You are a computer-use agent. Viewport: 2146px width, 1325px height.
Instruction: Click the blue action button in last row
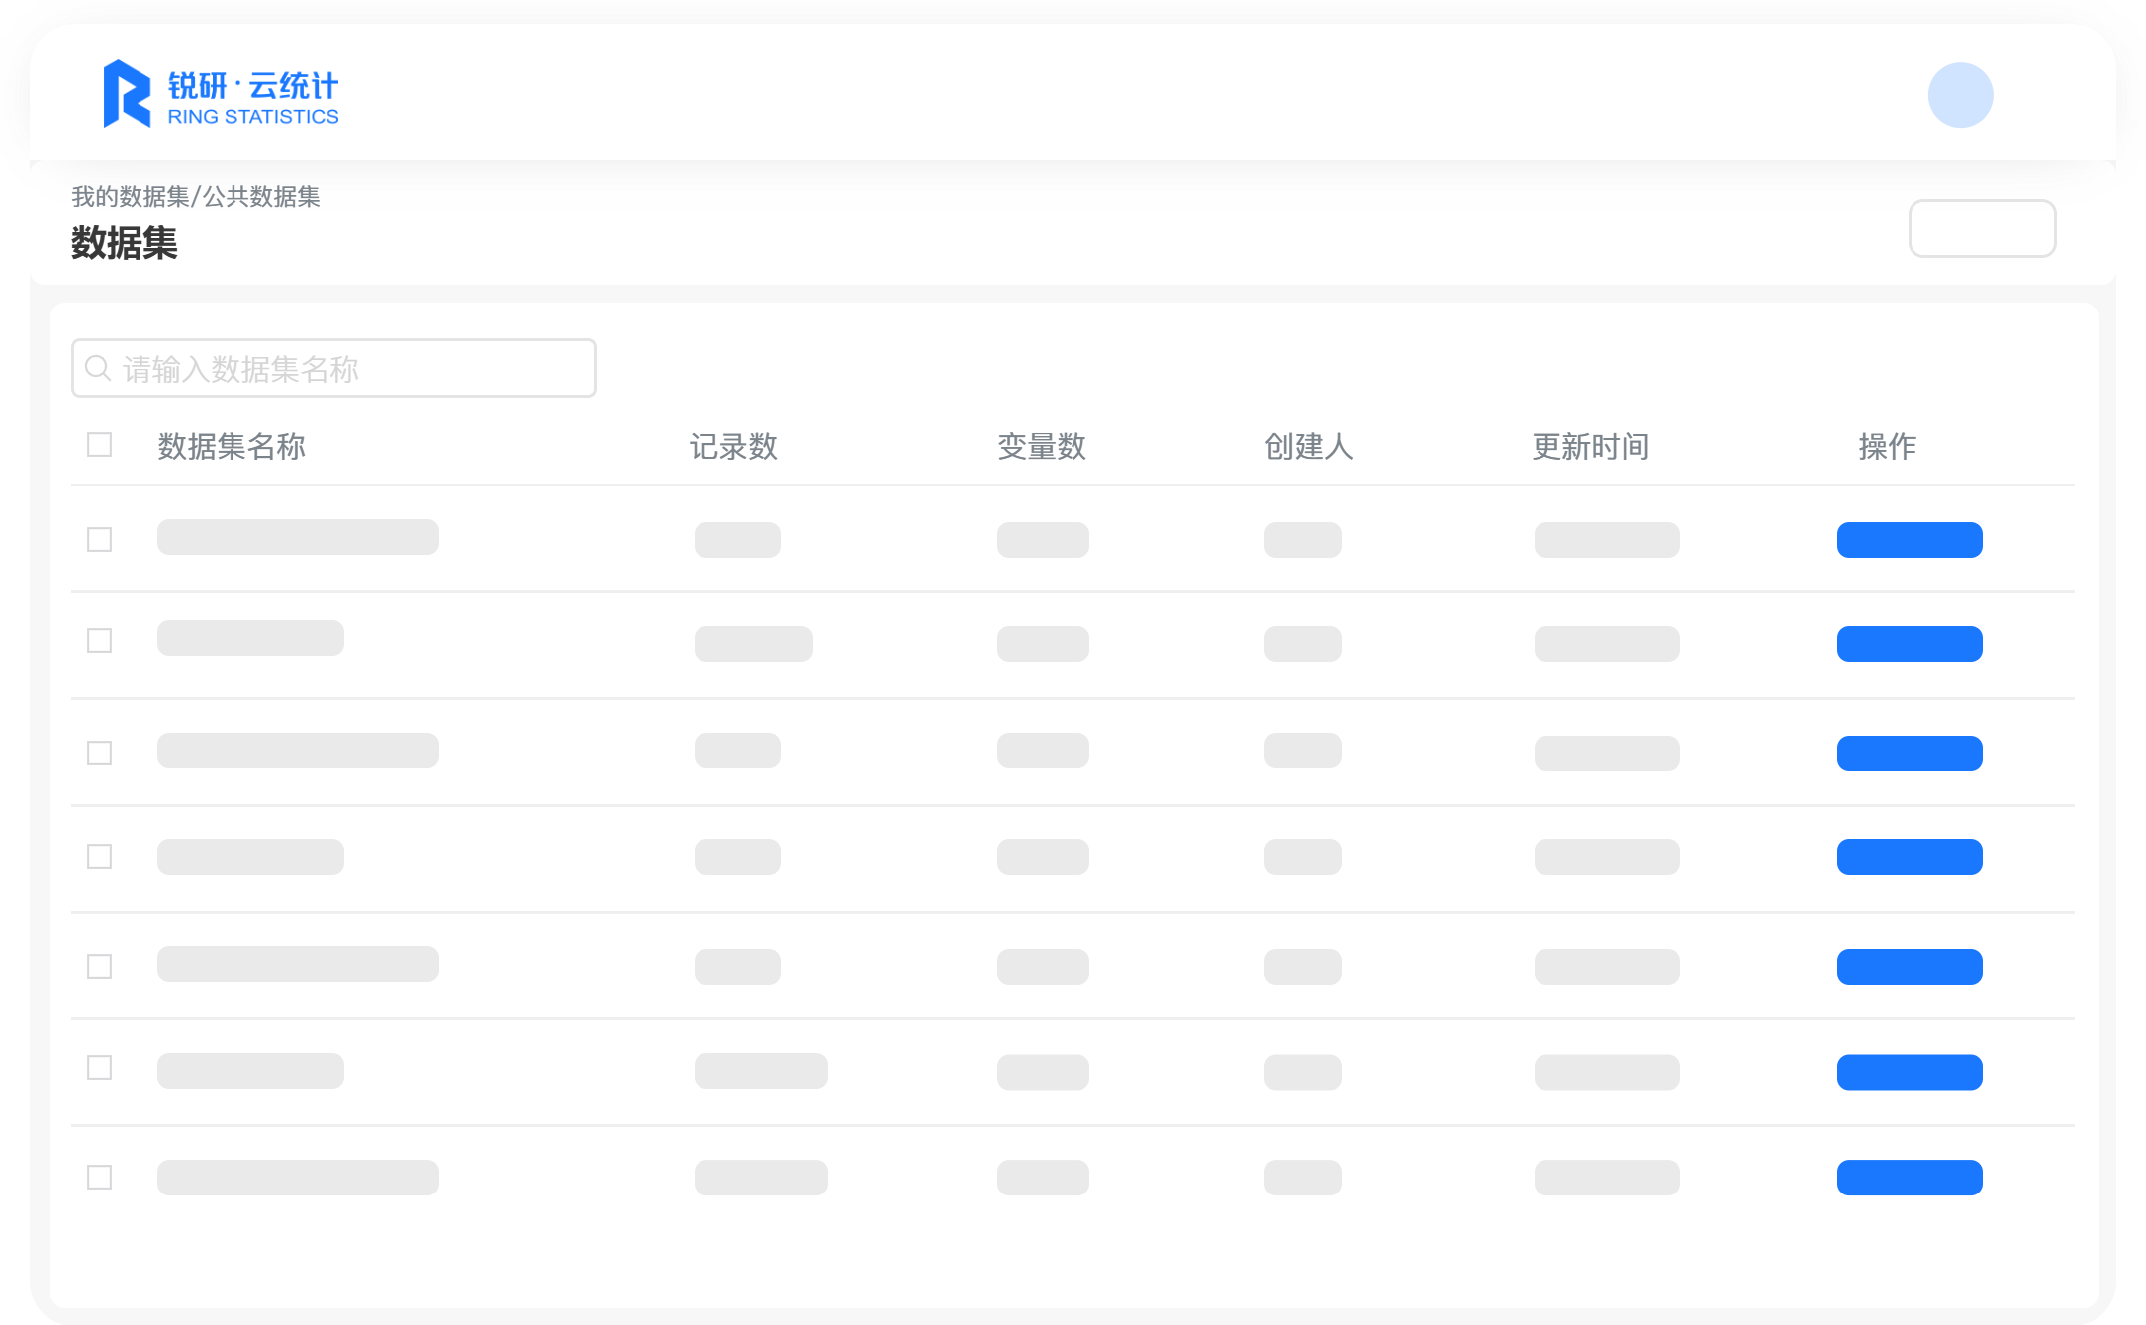[x=1909, y=1178]
